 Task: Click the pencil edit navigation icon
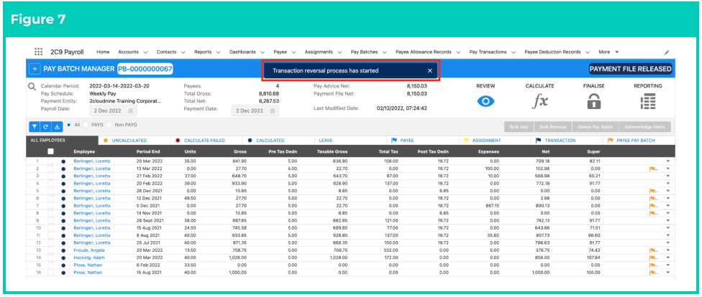pyautogui.click(x=667, y=52)
